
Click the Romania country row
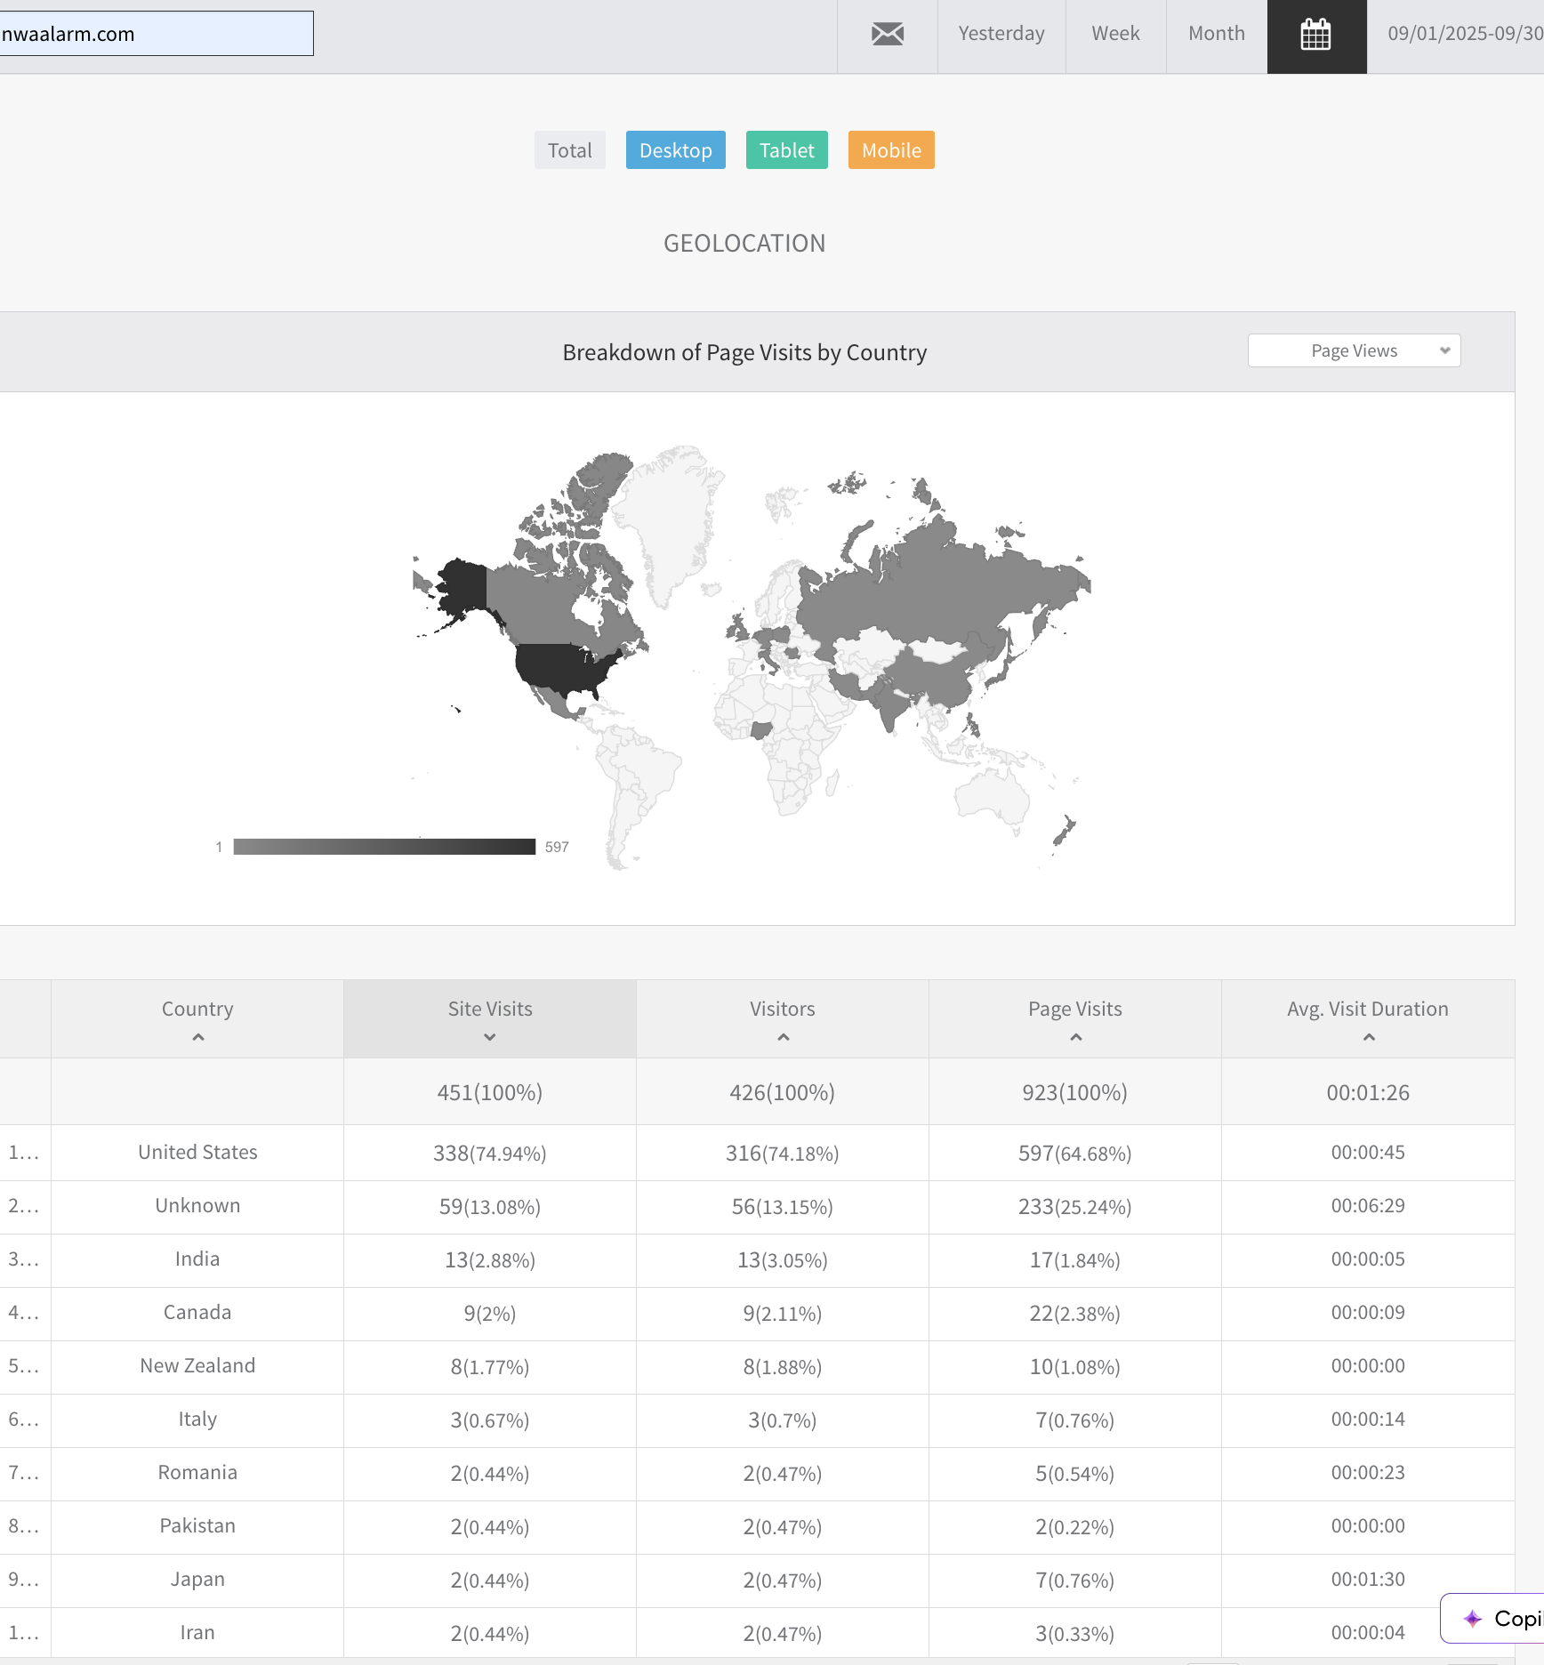[757, 1473]
